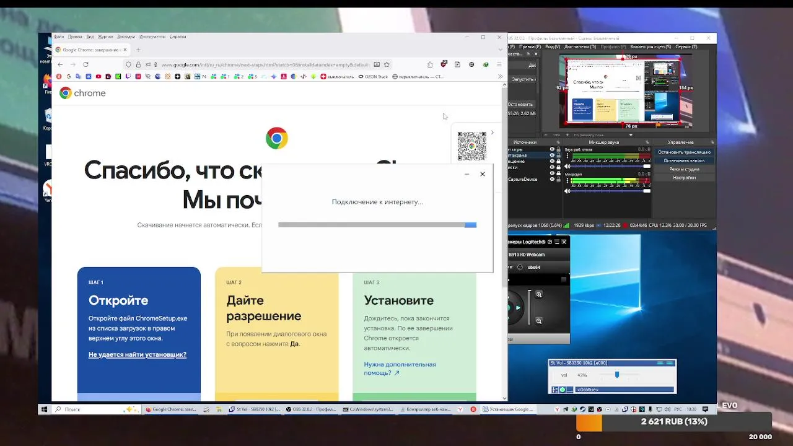Open a new browser tab with plus
Image resolution: width=793 pixels, height=446 pixels.
pos(138,50)
